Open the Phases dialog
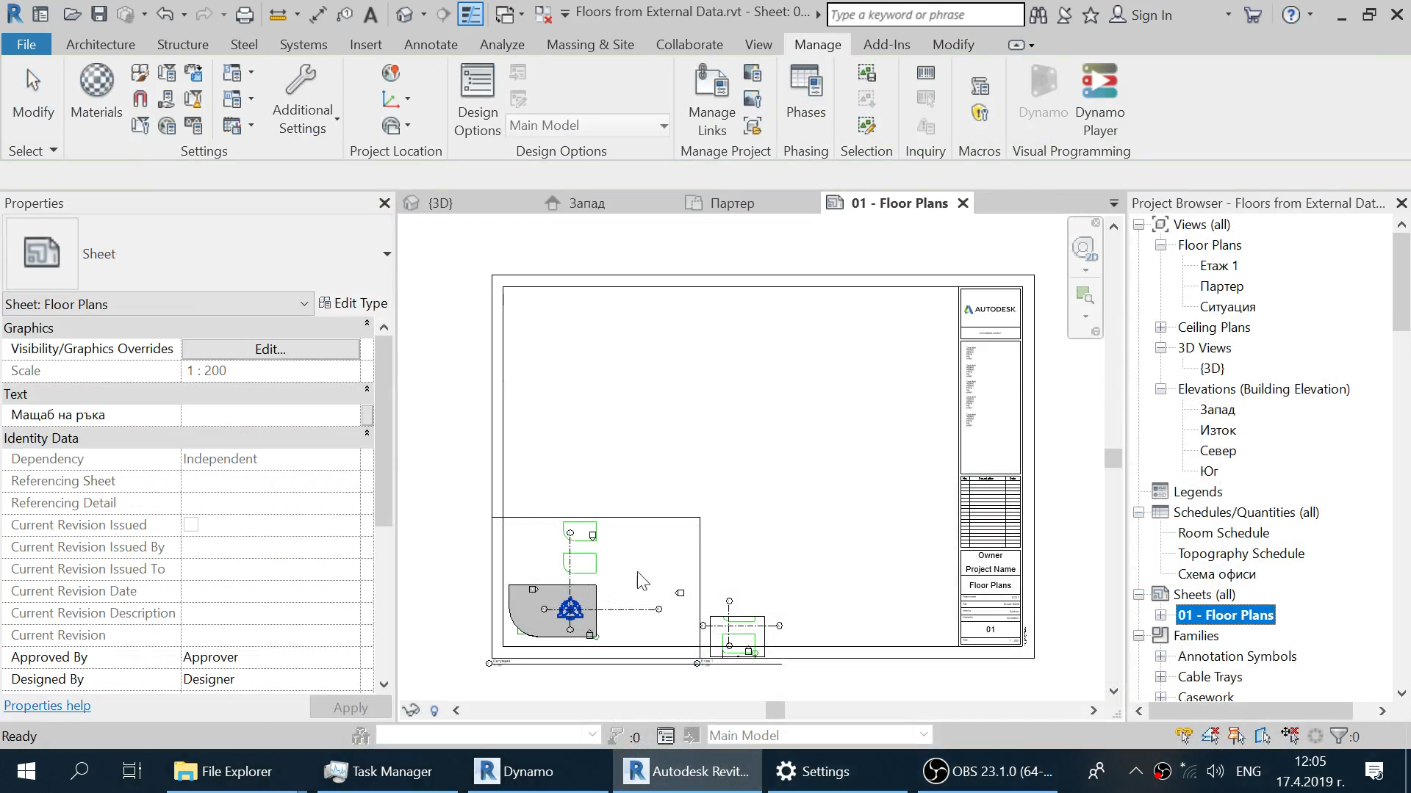 (x=805, y=91)
